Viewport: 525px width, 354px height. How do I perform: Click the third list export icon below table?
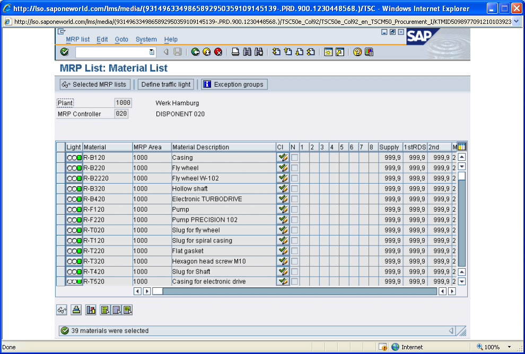pos(127,310)
